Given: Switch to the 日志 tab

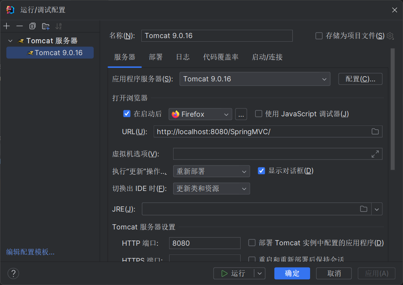Looking at the screenshot, I should point(183,57).
